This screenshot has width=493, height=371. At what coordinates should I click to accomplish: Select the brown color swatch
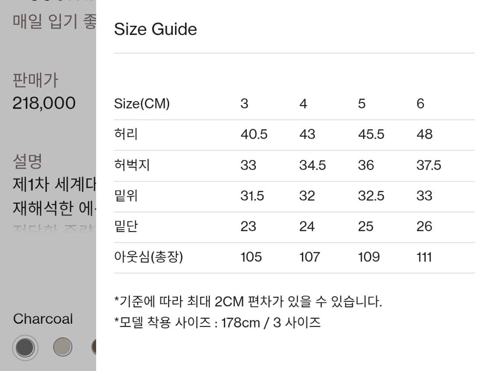pyautogui.click(x=94, y=347)
